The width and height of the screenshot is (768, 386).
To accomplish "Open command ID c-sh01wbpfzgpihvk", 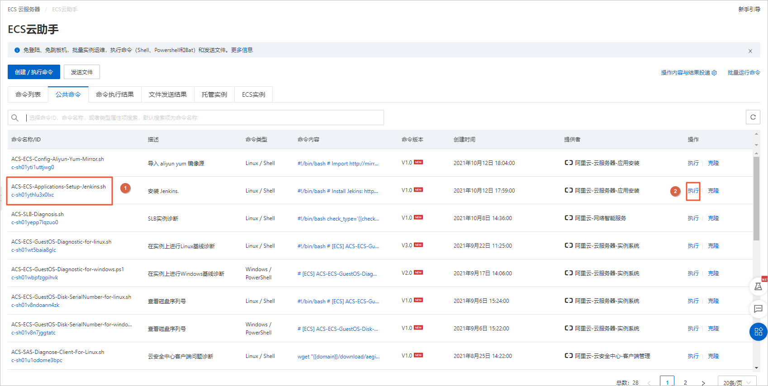I will [x=35, y=278].
